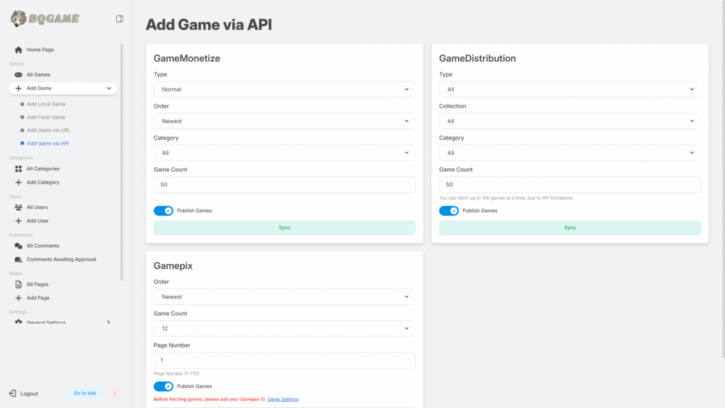The height and width of the screenshot is (408, 725).
Task: Click the Add User plus icon
Action: click(x=18, y=221)
